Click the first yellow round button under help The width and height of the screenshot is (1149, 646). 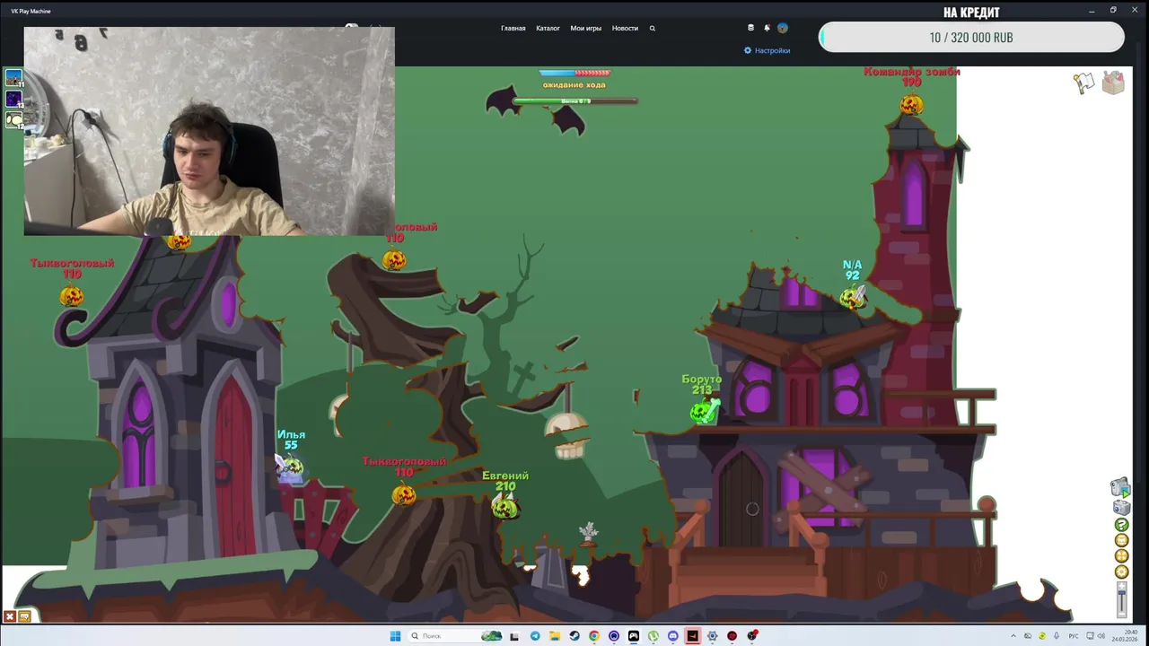[1121, 540]
